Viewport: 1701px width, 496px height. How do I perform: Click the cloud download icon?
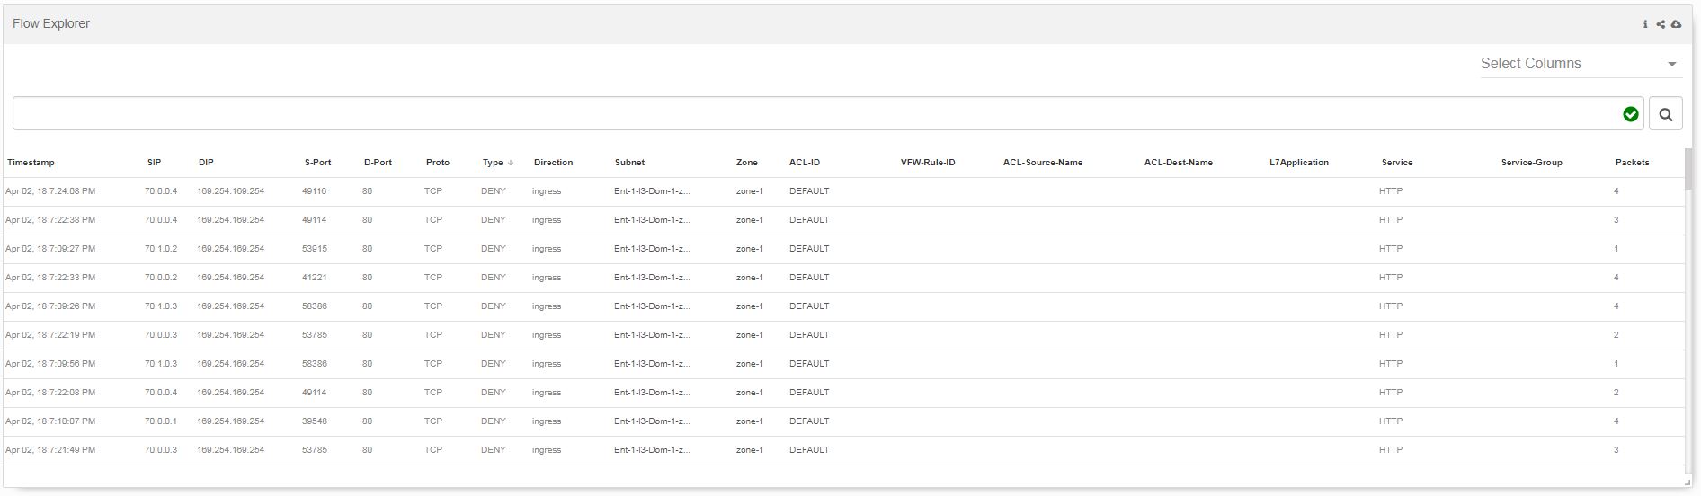pyautogui.click(x=1676, y=24)
